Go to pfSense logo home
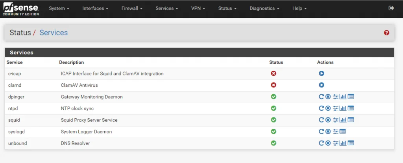 click(21, 9)
